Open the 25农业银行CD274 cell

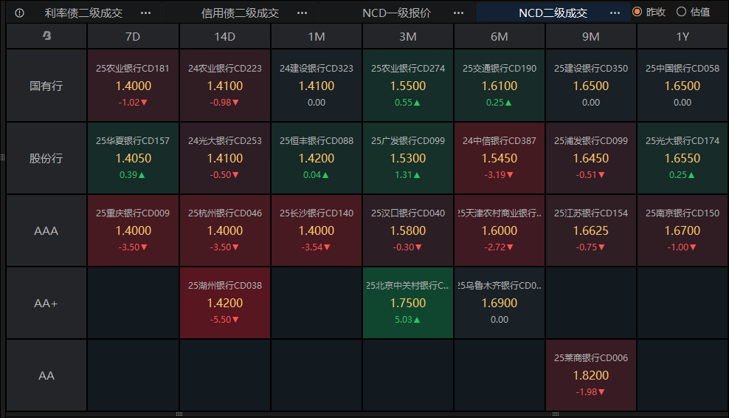pyautogui.click(x=408, y=86)
